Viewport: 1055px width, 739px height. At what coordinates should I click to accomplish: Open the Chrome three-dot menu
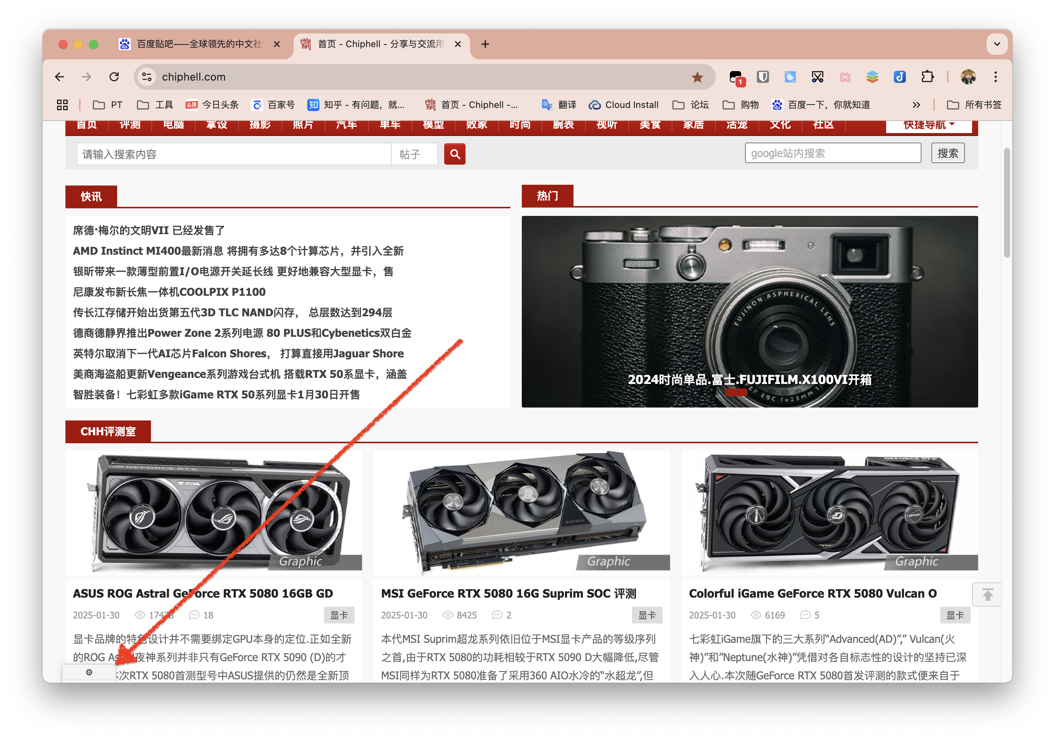coord(995,77)
